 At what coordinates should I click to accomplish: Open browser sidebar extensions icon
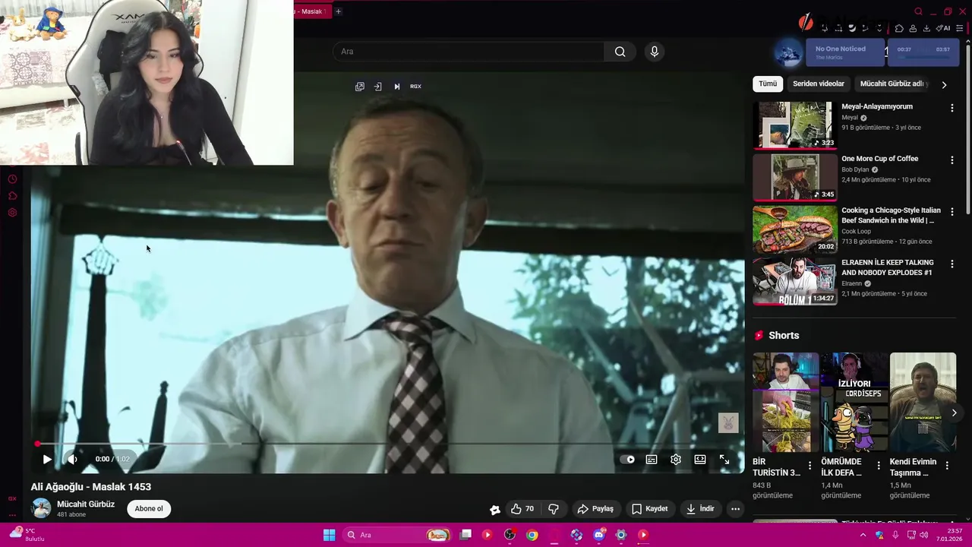point(12,196)
